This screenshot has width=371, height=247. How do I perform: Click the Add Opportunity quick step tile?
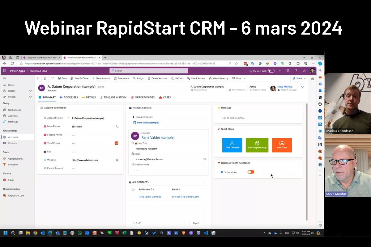[x=257, y=145]
